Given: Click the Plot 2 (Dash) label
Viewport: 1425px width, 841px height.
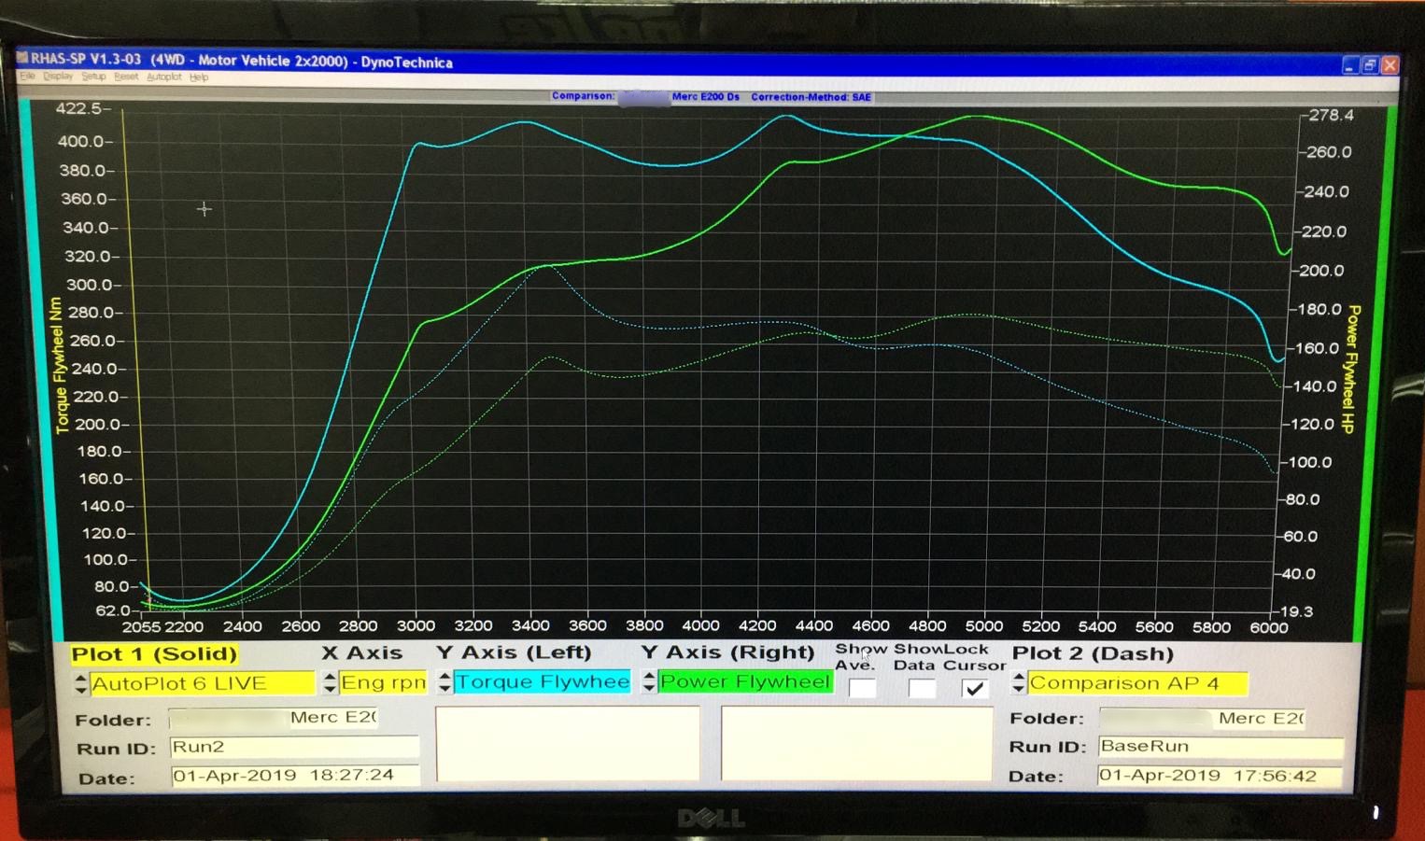Looking at the screenshot, I should [1093, 653].
